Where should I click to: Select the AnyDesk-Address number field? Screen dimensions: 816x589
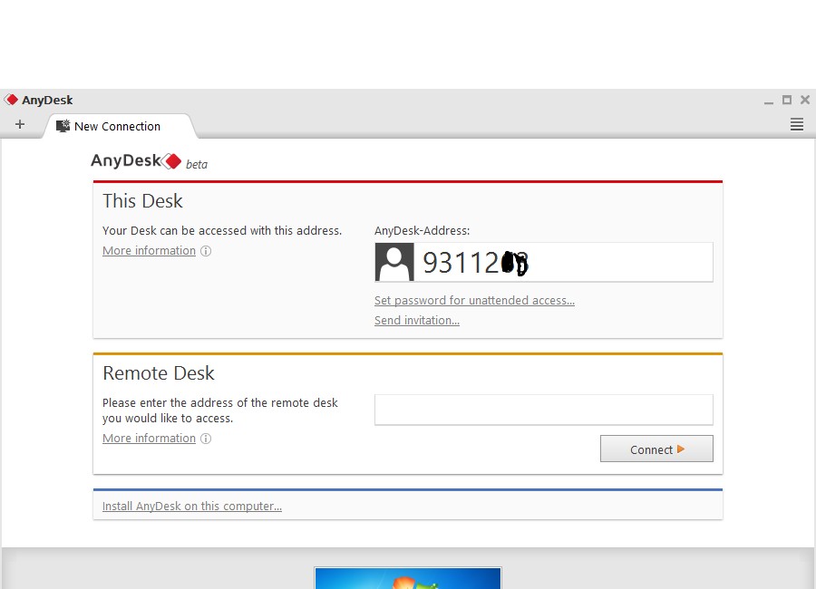[x=562, y=262]
